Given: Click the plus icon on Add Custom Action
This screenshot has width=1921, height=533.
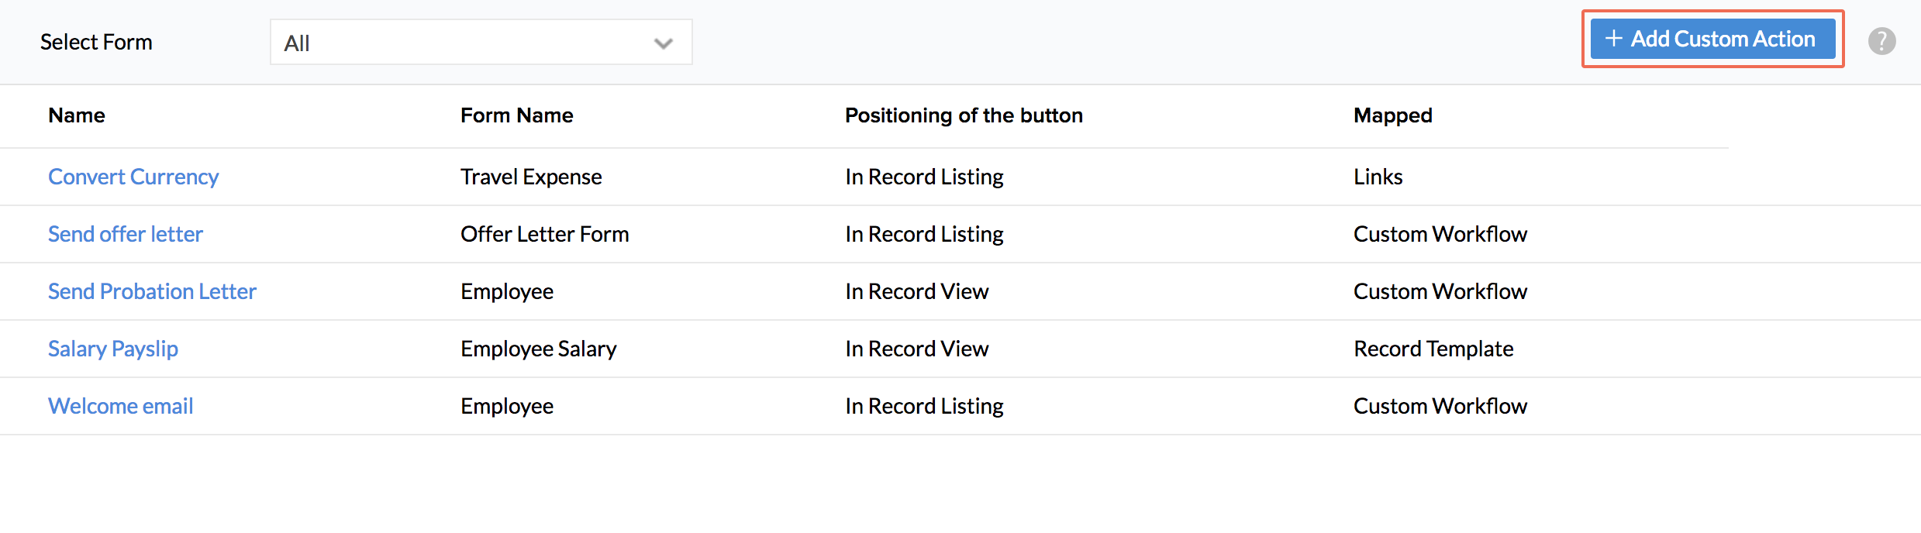Looking at the screenshot, I should coord(1614,38).
